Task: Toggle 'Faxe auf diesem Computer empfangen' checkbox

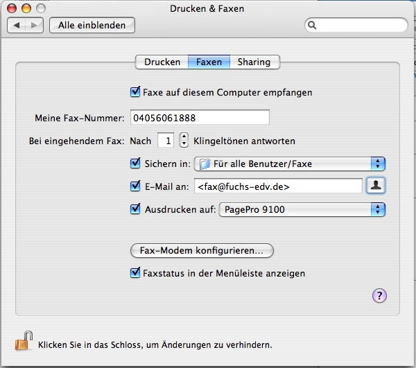Action: [135, 91]
